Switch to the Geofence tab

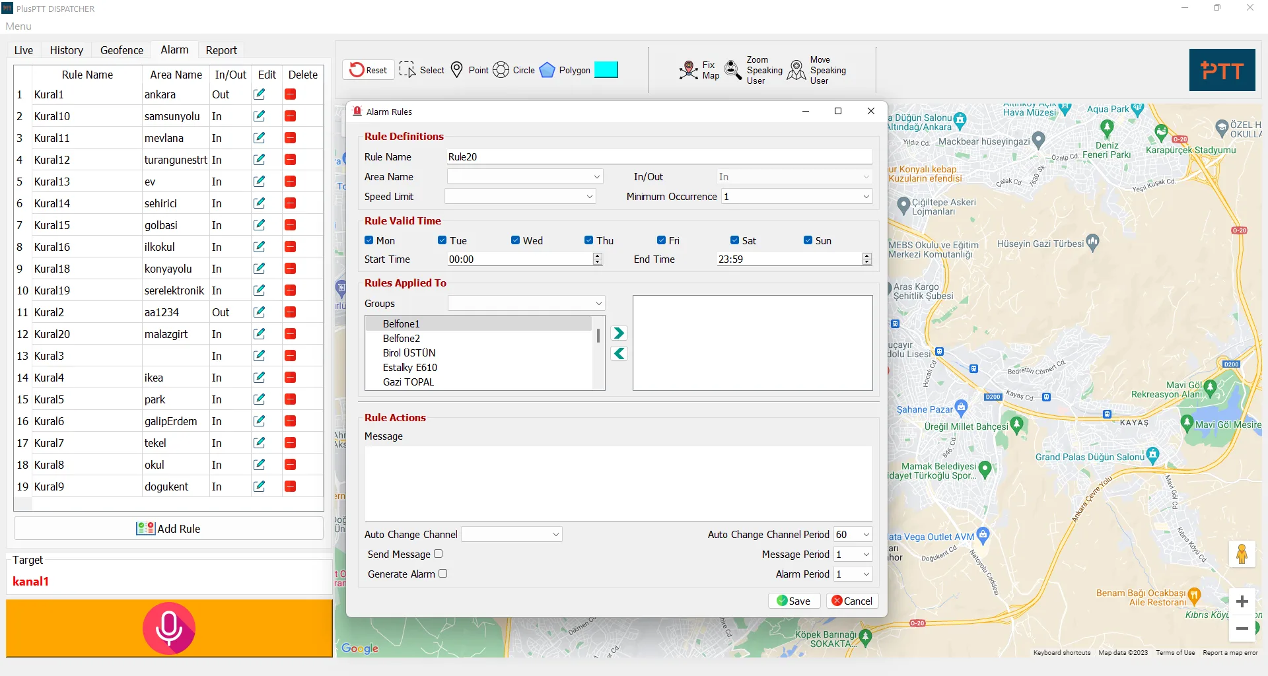coord(122,50)
